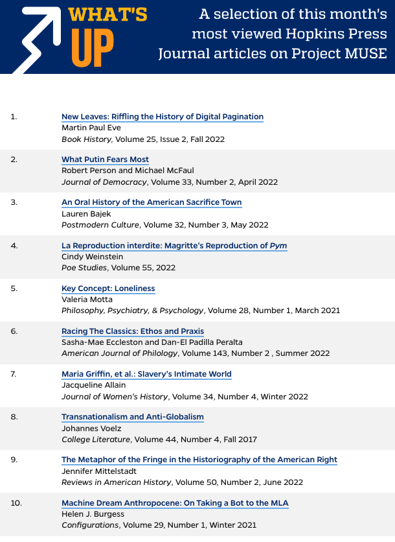This screenshot has width=395, height=542.
Task: Click the Configurations, Volume 29 citation
Action: pyautogui.click(x=159, y=525)
